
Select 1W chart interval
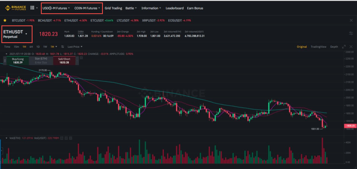click(45, 47)
